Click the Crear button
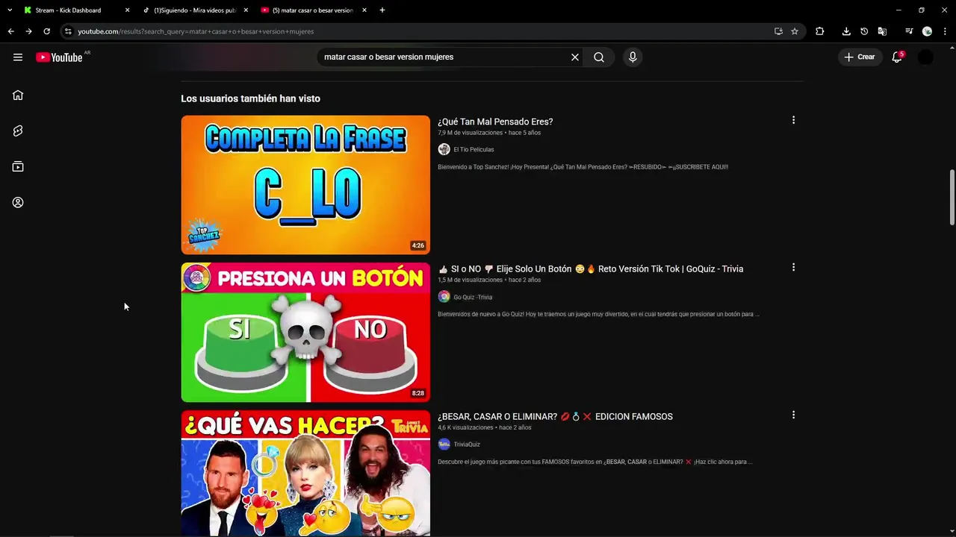Screen dimensions: 956x537 pyautogui.click(x=859, y=57)
